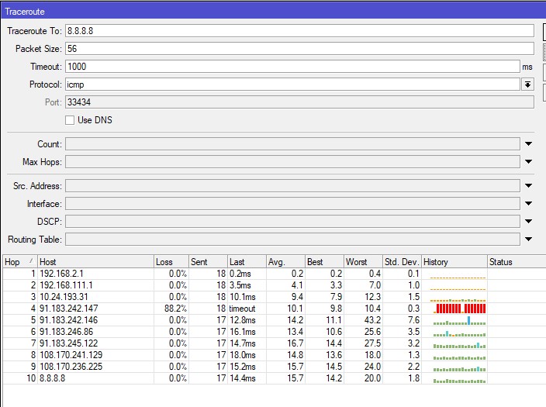Select hop 9 host 108.170.236.225

pos(71,366)
